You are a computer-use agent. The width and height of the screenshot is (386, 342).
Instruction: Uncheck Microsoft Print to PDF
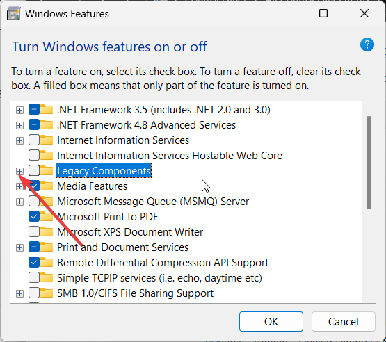tap(34, 216)
